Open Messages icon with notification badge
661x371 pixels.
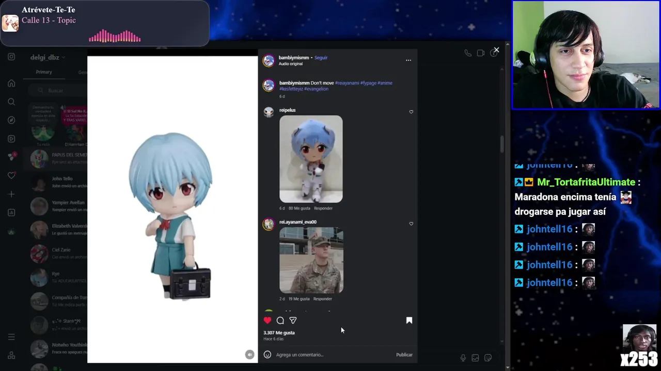pyautogui.click(x=12, y=157)
